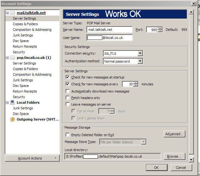The height and width of the screenshot is (176, 200).
Task: Enable Fetch headers only
Action: tap(67, 98)
